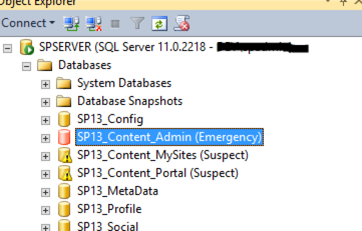
Task: Expand the System Databases folder
Action: [x=45, y=84]
